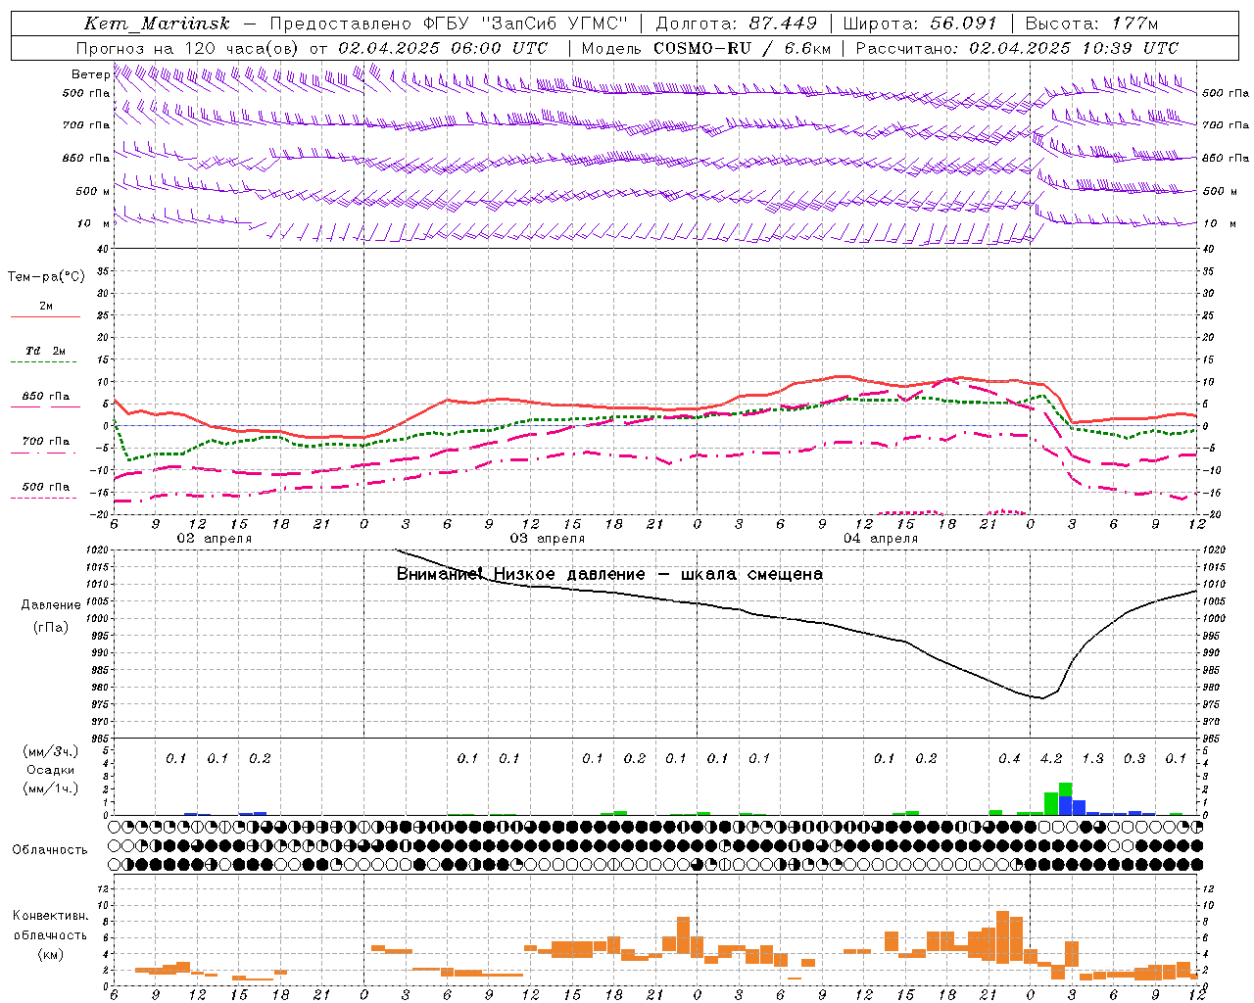Click the '02 апреля' date label
This screenshot has height=1003, width=1254.
(214, 539)
